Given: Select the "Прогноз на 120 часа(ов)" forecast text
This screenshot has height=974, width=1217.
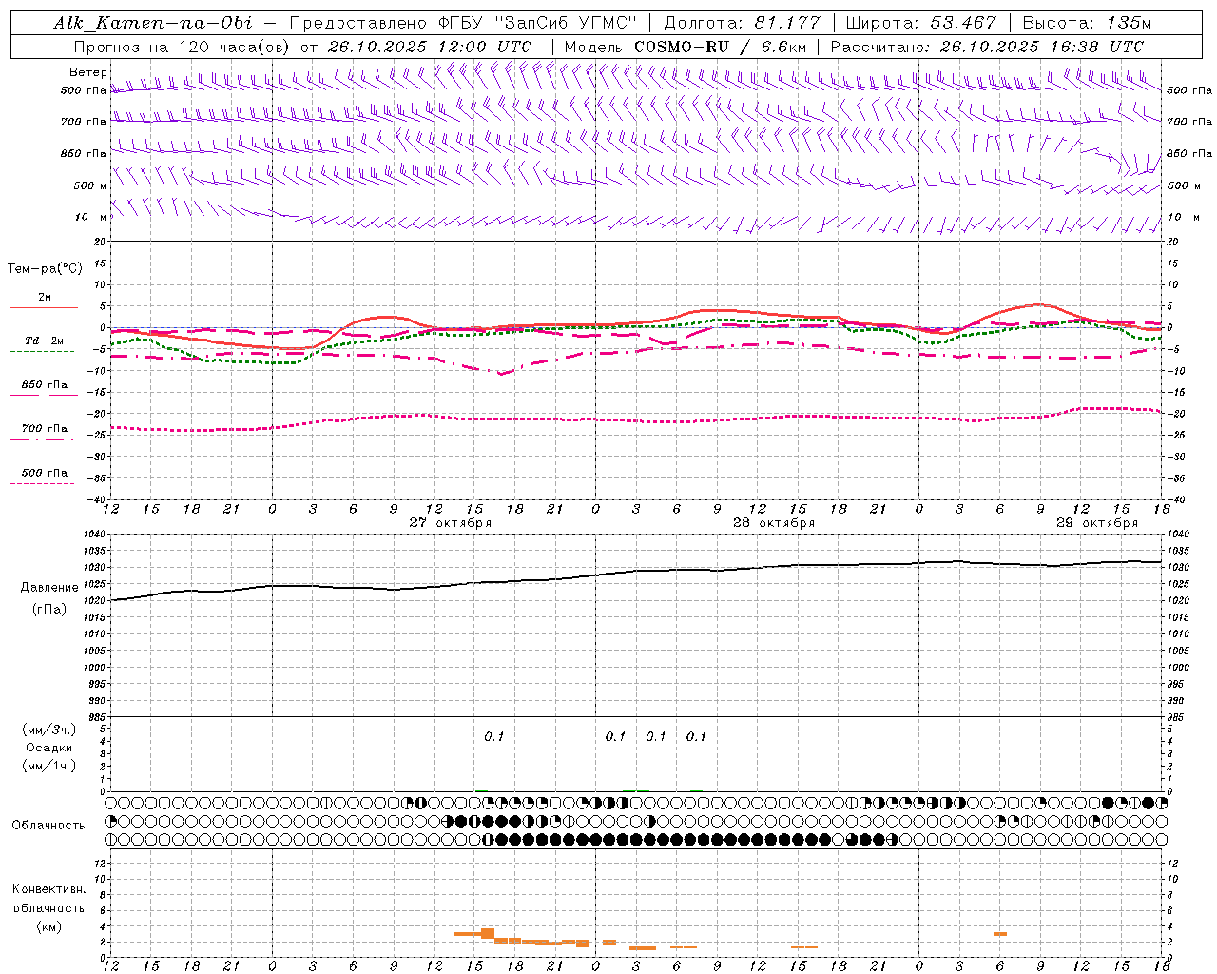Looking at the screenshot, I should click(x=184, y=47).
